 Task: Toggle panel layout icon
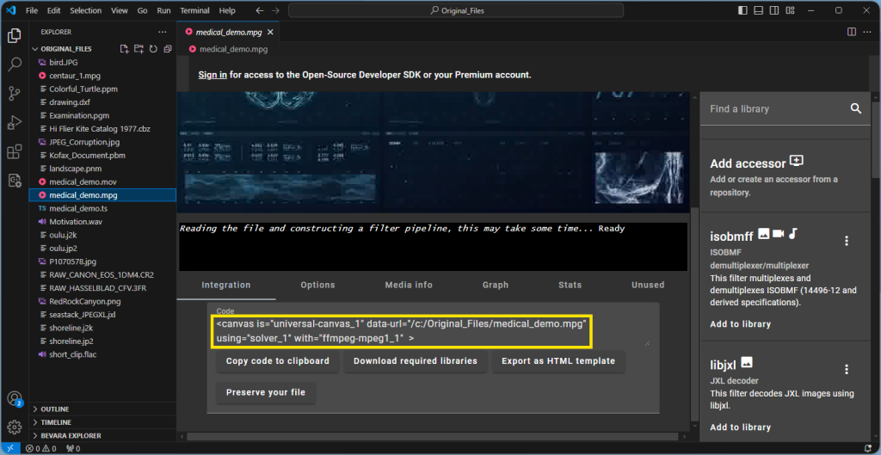click(x=759, y=10)
